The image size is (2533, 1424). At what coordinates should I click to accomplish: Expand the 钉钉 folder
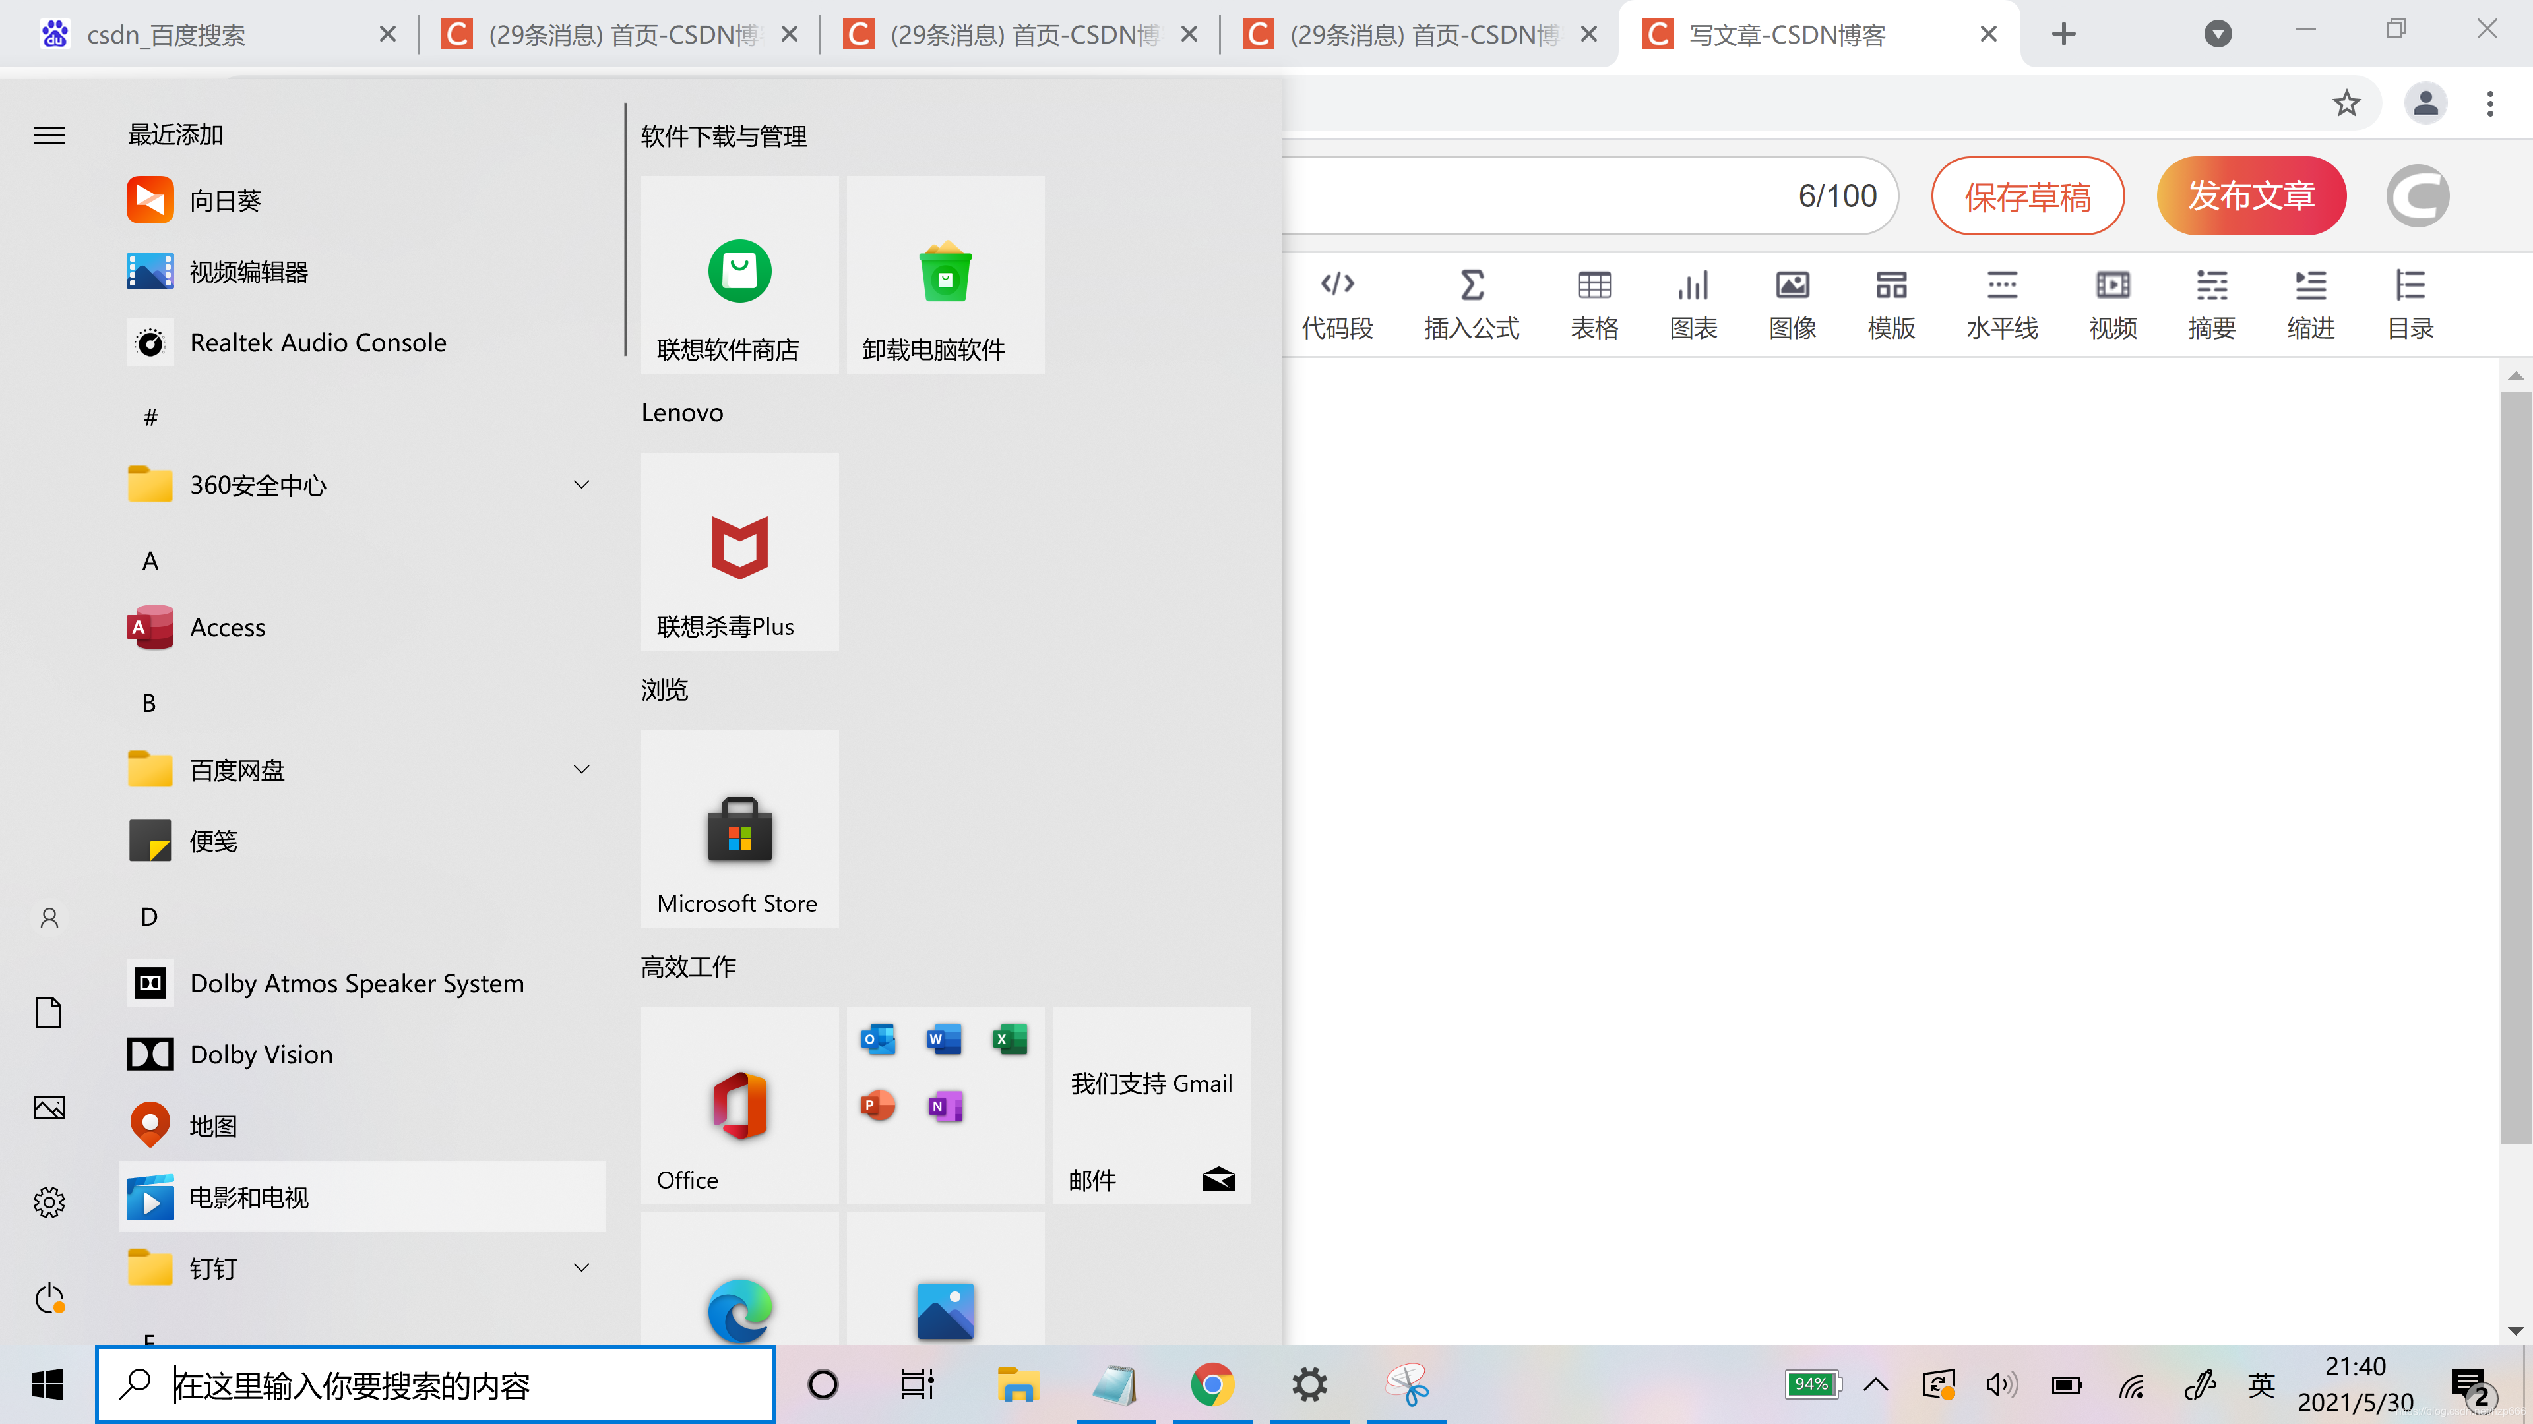coord(361,1268)
